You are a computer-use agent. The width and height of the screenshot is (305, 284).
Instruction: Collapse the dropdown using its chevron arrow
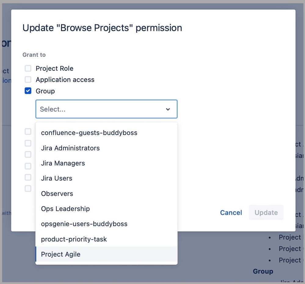(x=168, y=109)
